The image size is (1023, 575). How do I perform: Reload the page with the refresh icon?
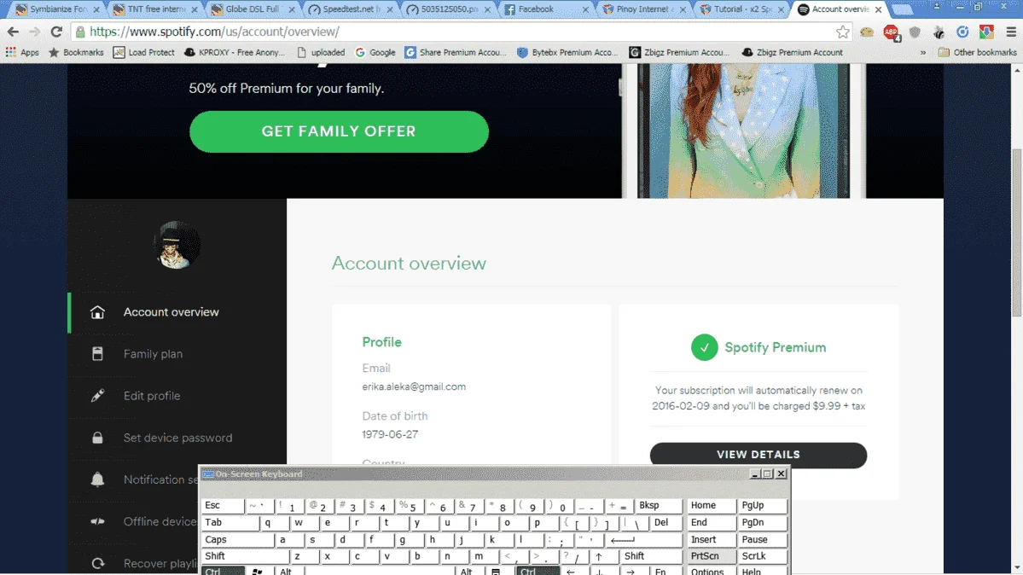[57, 32]
